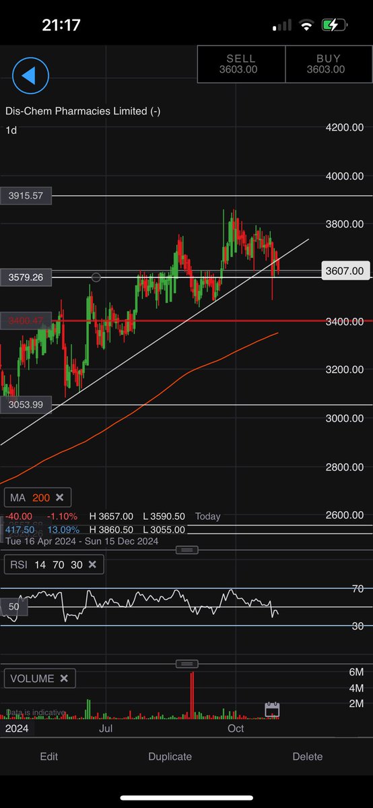
Task: Tap the L 3590.50 daily low value
Action: click(x=164, y=516)
